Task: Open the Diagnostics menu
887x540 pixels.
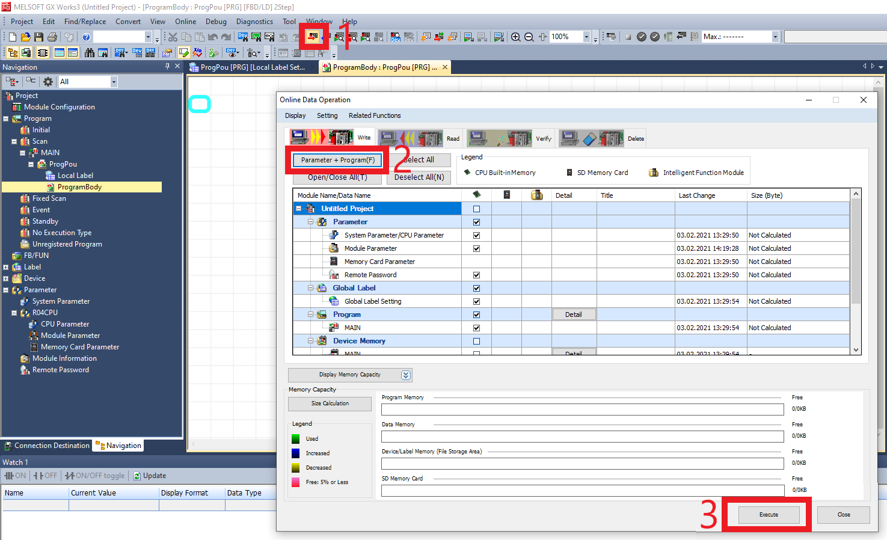Action: point(254,22)
